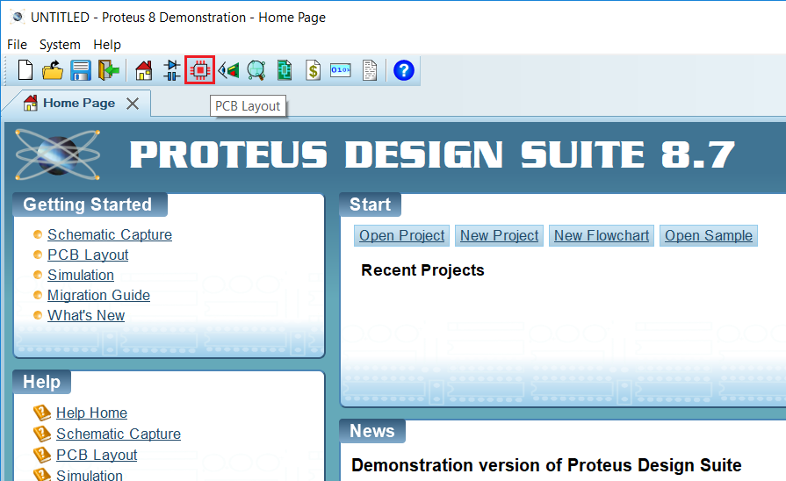Open the 3D Visualizer toolbar icon
The height and width of the screenshot is (481, 786).
[228, 70]
